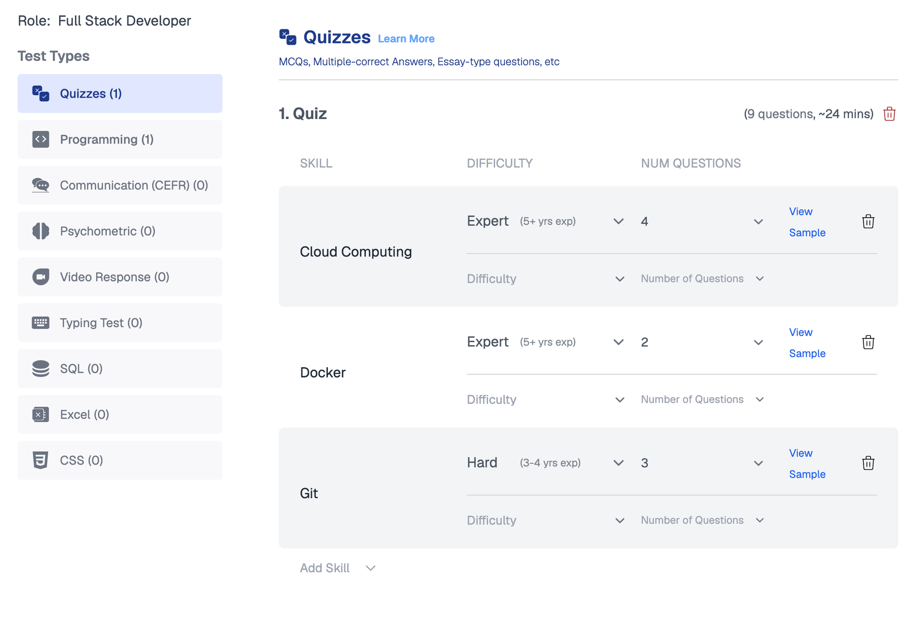Viewport: 916px width, 619px height.
Task: Expand the Add Skill dropdown
Action: [338, 568]
